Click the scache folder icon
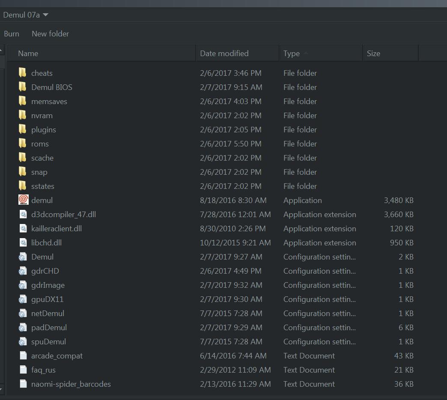The width and height of the screenshot is (447, 400). 23,157
